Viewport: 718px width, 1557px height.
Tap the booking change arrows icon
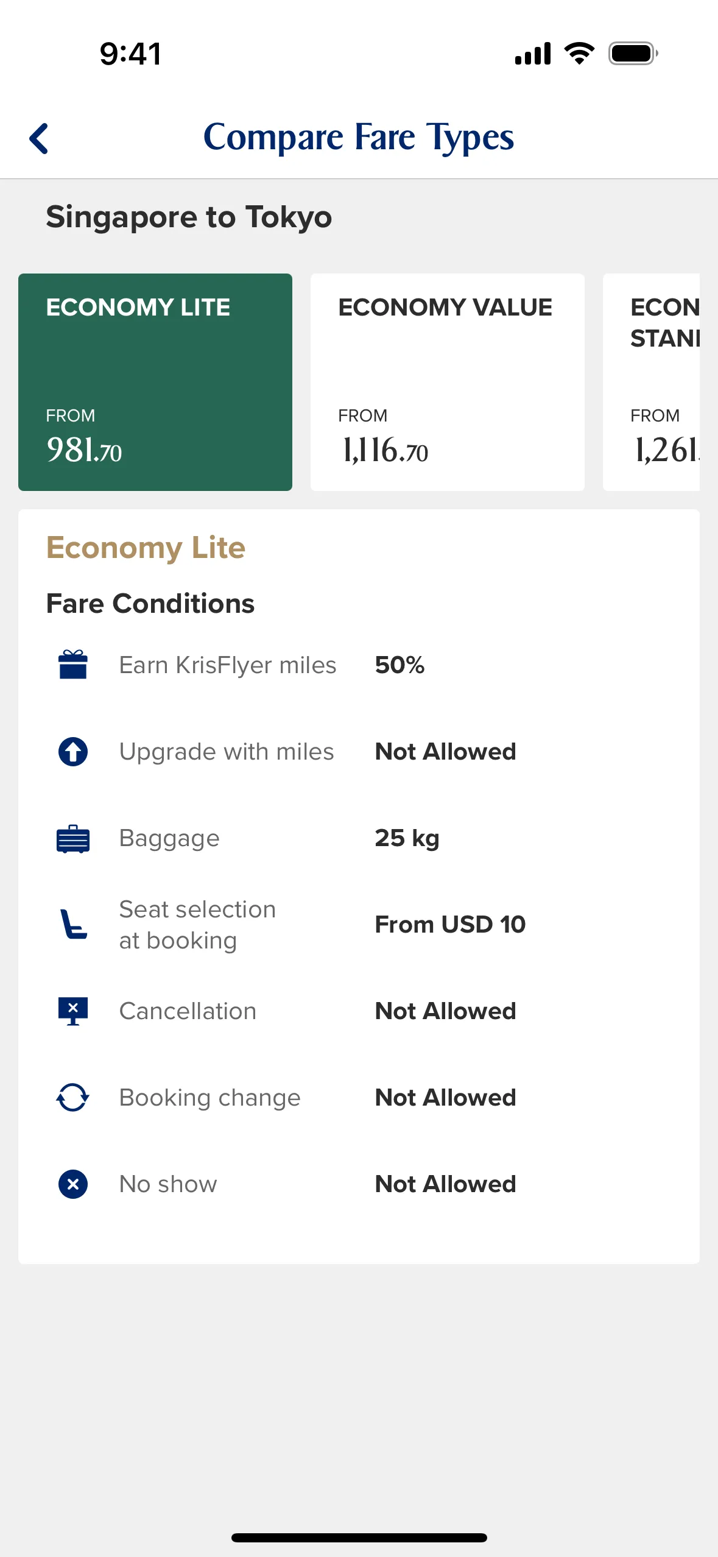[x=73, y=1097]
